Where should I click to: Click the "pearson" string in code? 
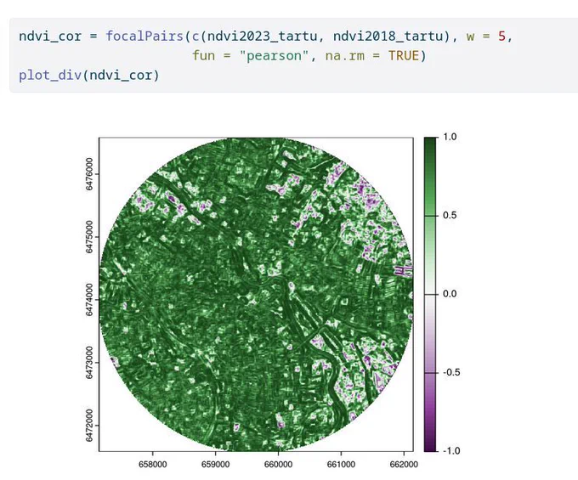pyautogui.click(x=274, y=56)
